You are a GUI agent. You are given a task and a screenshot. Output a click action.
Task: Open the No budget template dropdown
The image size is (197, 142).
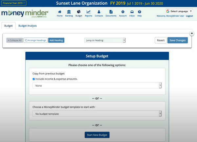pyautogui.click(x=97, y=114)
